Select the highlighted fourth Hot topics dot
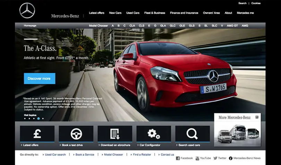The height and width of the screenshot is (165, 281). point(39,118)
